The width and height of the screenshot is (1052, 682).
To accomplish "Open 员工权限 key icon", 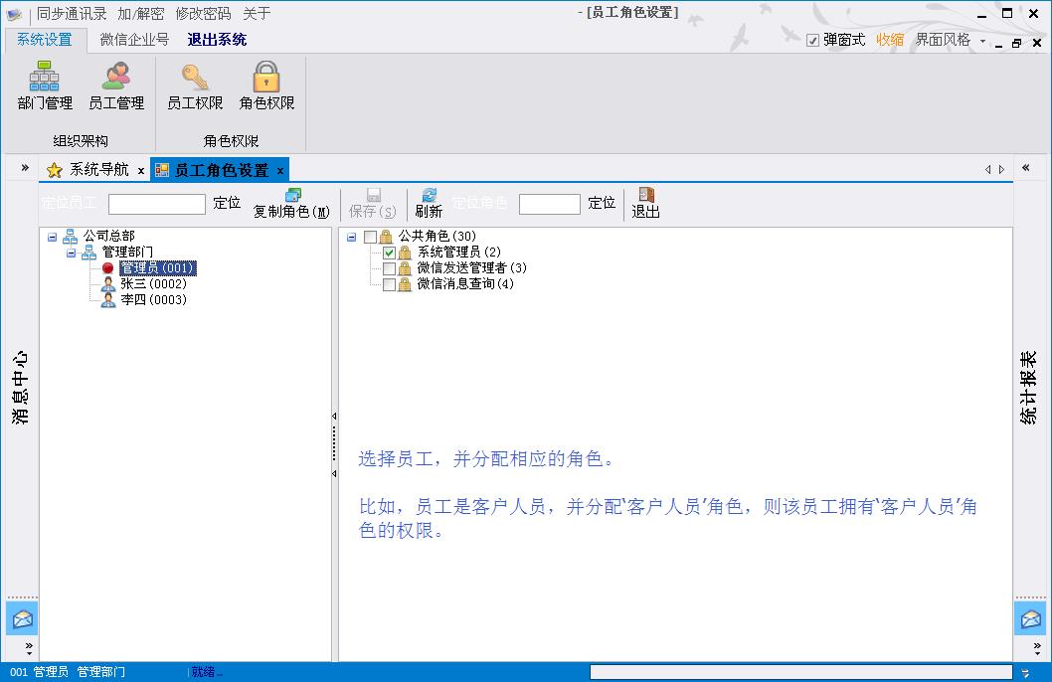I will (x=194, y=78).
